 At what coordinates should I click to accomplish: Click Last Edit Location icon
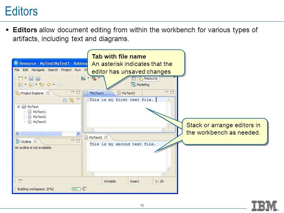coord(42,84)
